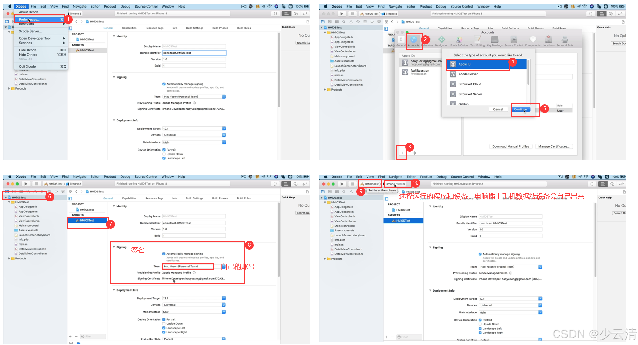This screenshot has width=638, height=345.
Task: Click the gear icon under the Apple IDs list
Action: tap(414, 153)
